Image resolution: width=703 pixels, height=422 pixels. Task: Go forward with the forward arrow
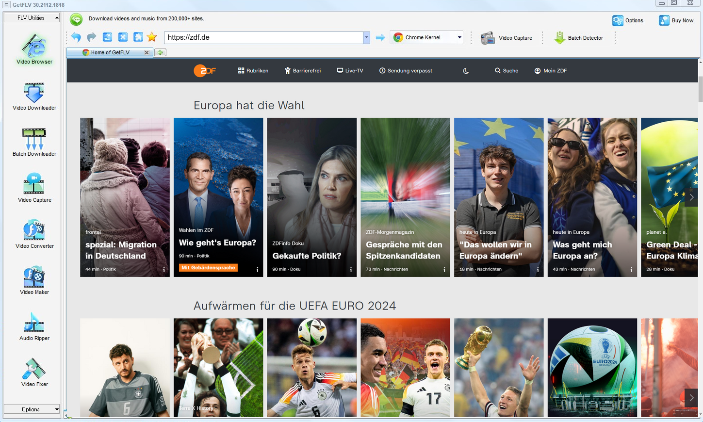pos(92,37)
